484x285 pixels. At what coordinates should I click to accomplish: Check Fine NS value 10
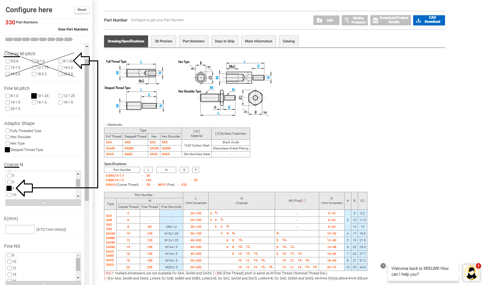(x=10, y=262)
